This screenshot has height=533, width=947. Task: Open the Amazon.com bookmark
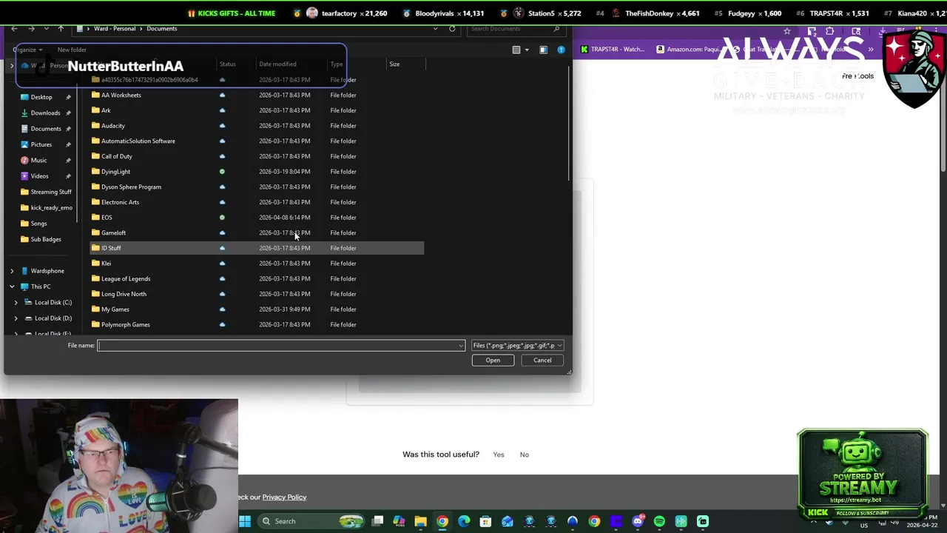[x=687, y=50]
